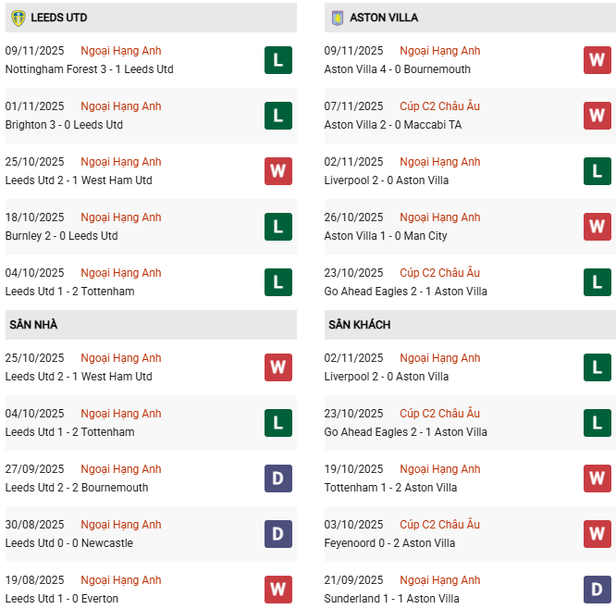The width and height of the screenshot is (616, 609).
Task: Select the SÂN NHÀ section header
Action: (34, 325)
